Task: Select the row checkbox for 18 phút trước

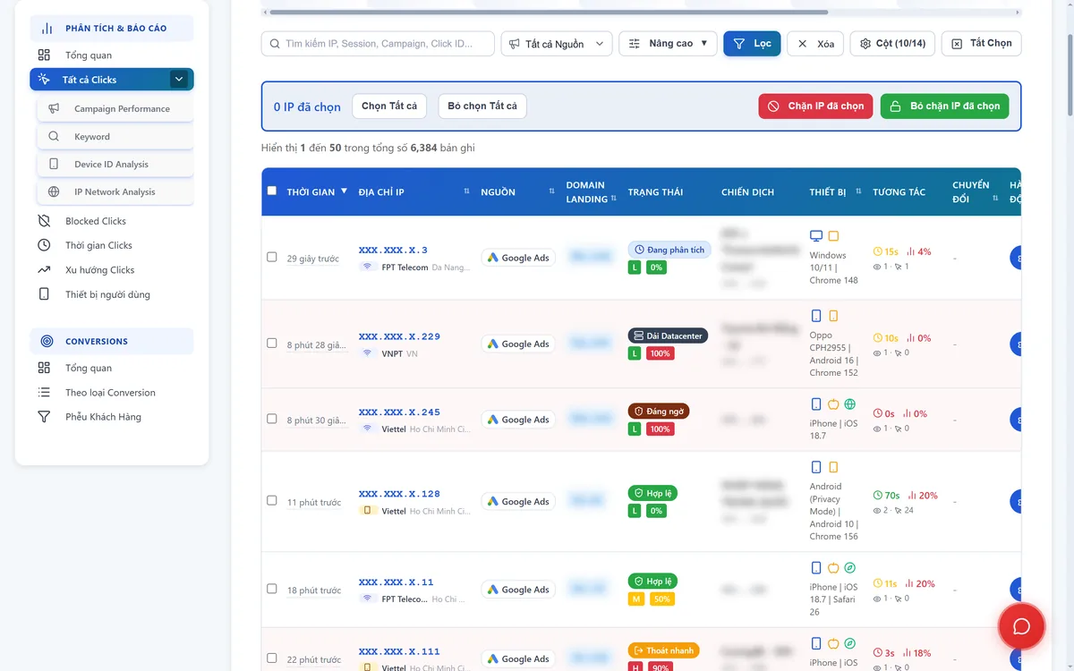Action: pyautogui.click(x=272, y=589)
